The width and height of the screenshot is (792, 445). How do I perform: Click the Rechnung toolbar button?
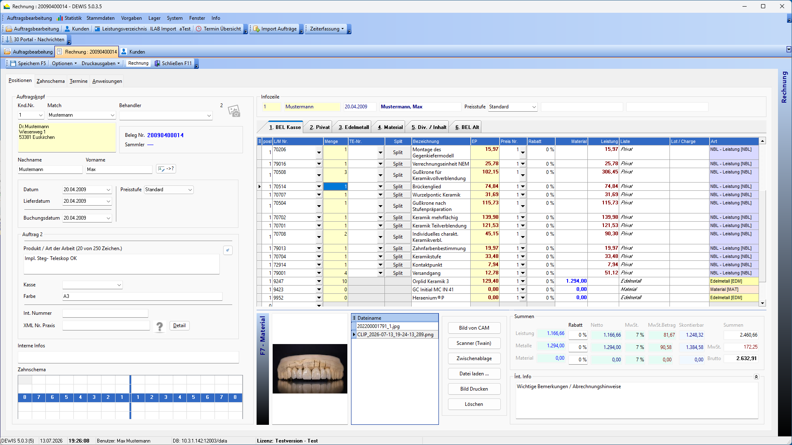click(138, 63)
